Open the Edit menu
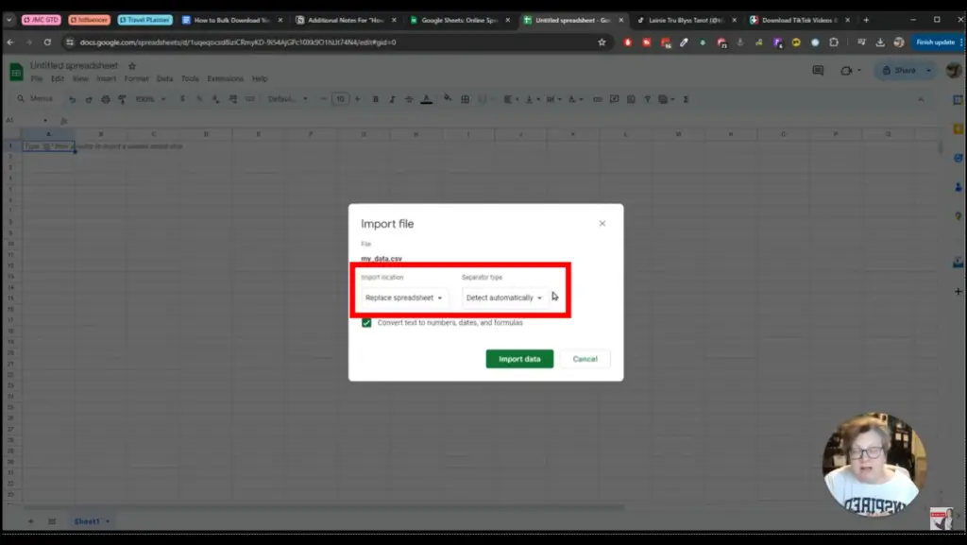Image resolution: width=967 pixels, height=545 pixels. 58,79
